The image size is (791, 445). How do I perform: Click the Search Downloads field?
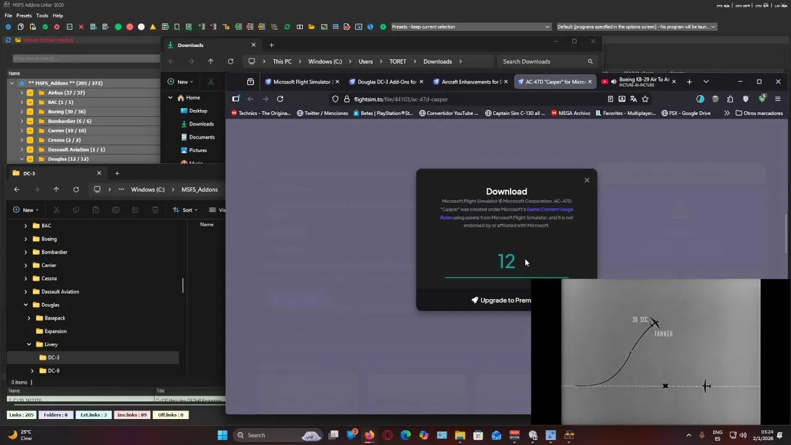pos(547,61)
